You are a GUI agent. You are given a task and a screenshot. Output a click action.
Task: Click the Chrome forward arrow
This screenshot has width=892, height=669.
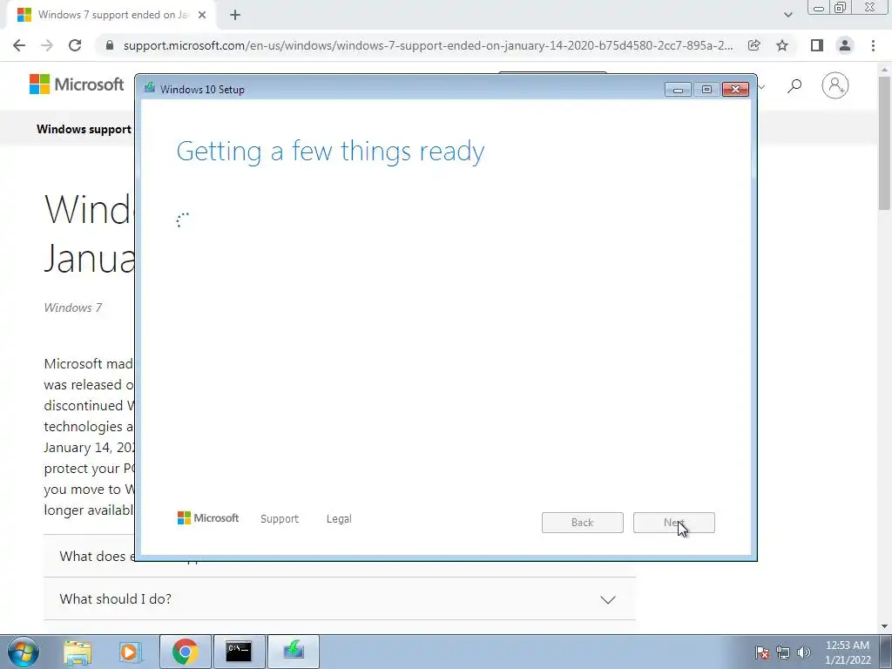coord(47,45)
